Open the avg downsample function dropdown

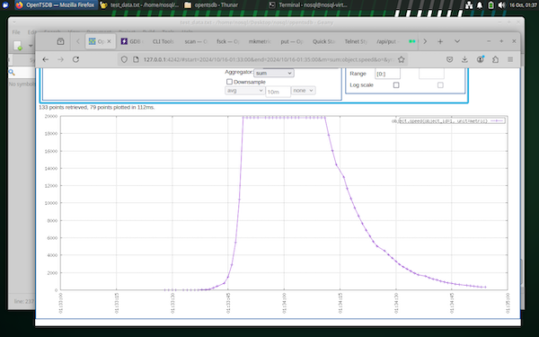click(244, 91)
